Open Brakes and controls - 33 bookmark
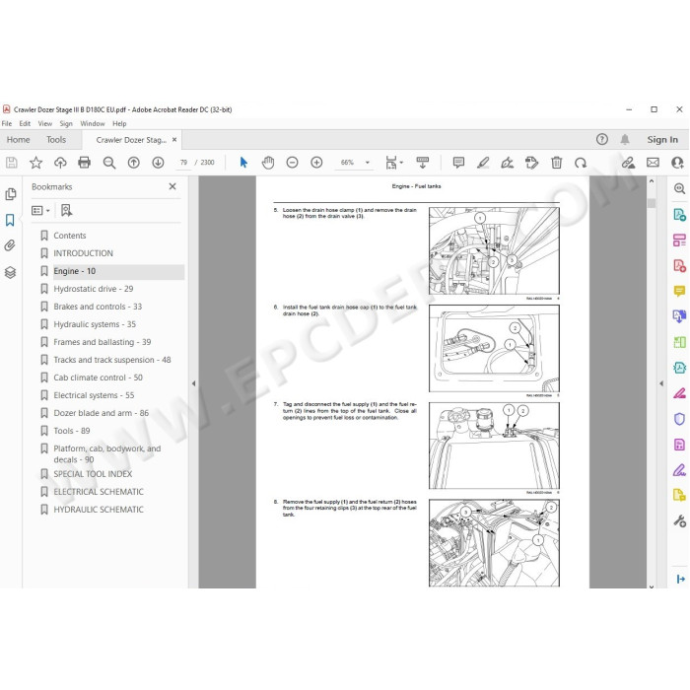This screenshot has height=690, width=690. [98, 307]
